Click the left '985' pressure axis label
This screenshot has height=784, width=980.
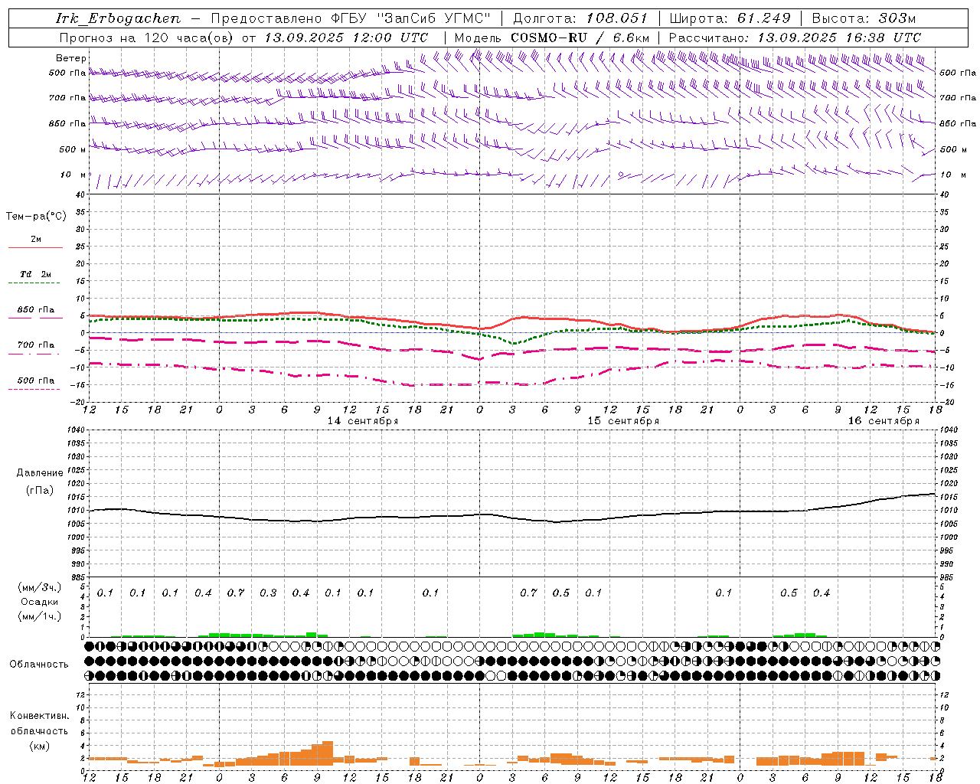77,577
